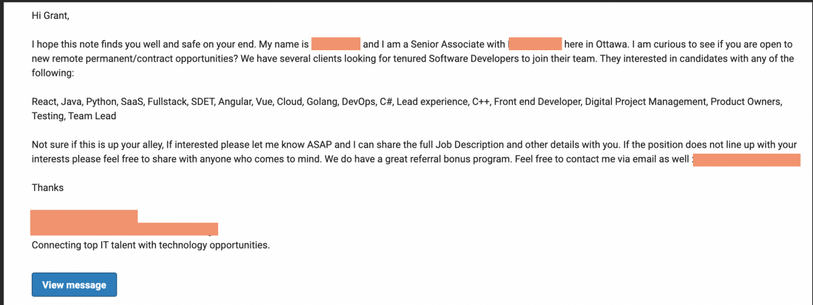
Task: Click the "Senior Associate" title text
Action: pyautogui.click(x=447, y=44)
